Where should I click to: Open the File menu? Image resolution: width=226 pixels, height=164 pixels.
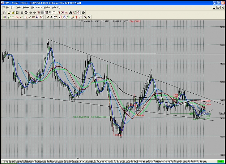coord(8,8)
